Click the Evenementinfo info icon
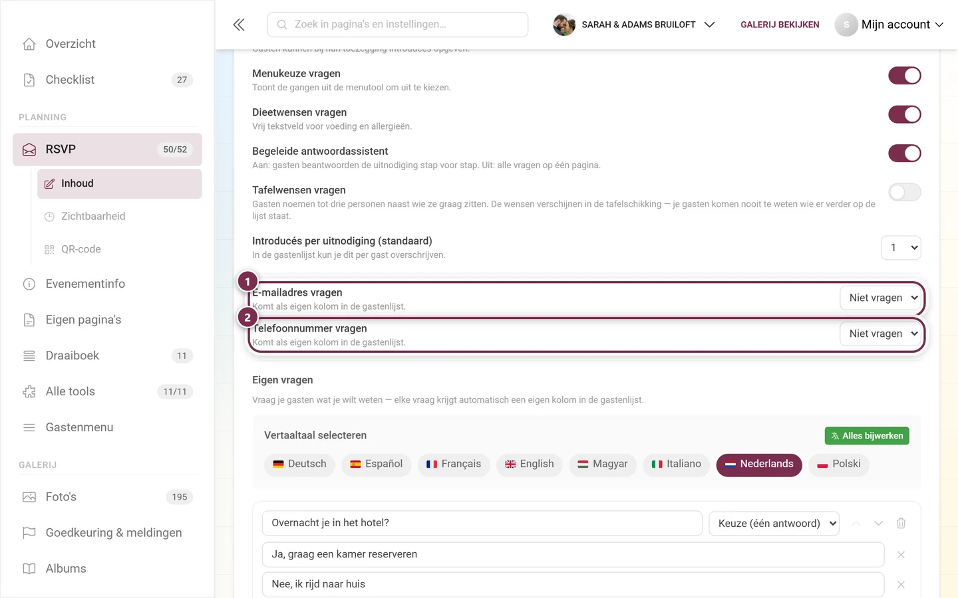Screen dimensions: 958x598 pyautogui.click(x=29, y=284)
